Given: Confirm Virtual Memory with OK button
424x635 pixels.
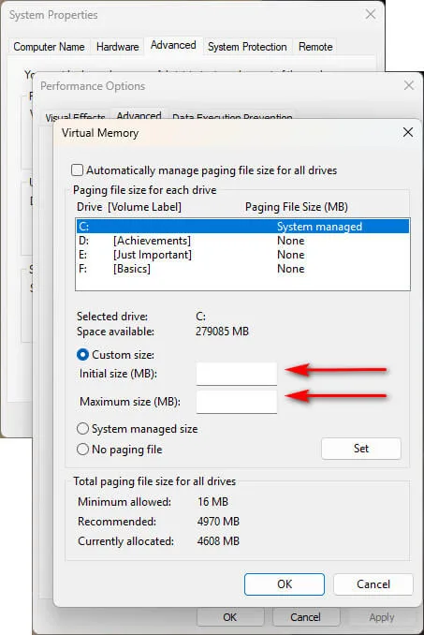Looking at the screenshot, I should (285, 584).
